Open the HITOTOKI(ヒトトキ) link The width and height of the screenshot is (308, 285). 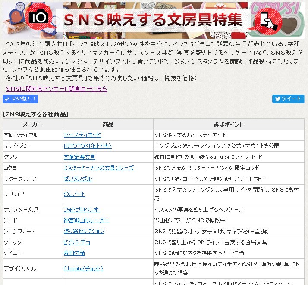(88, 146)
